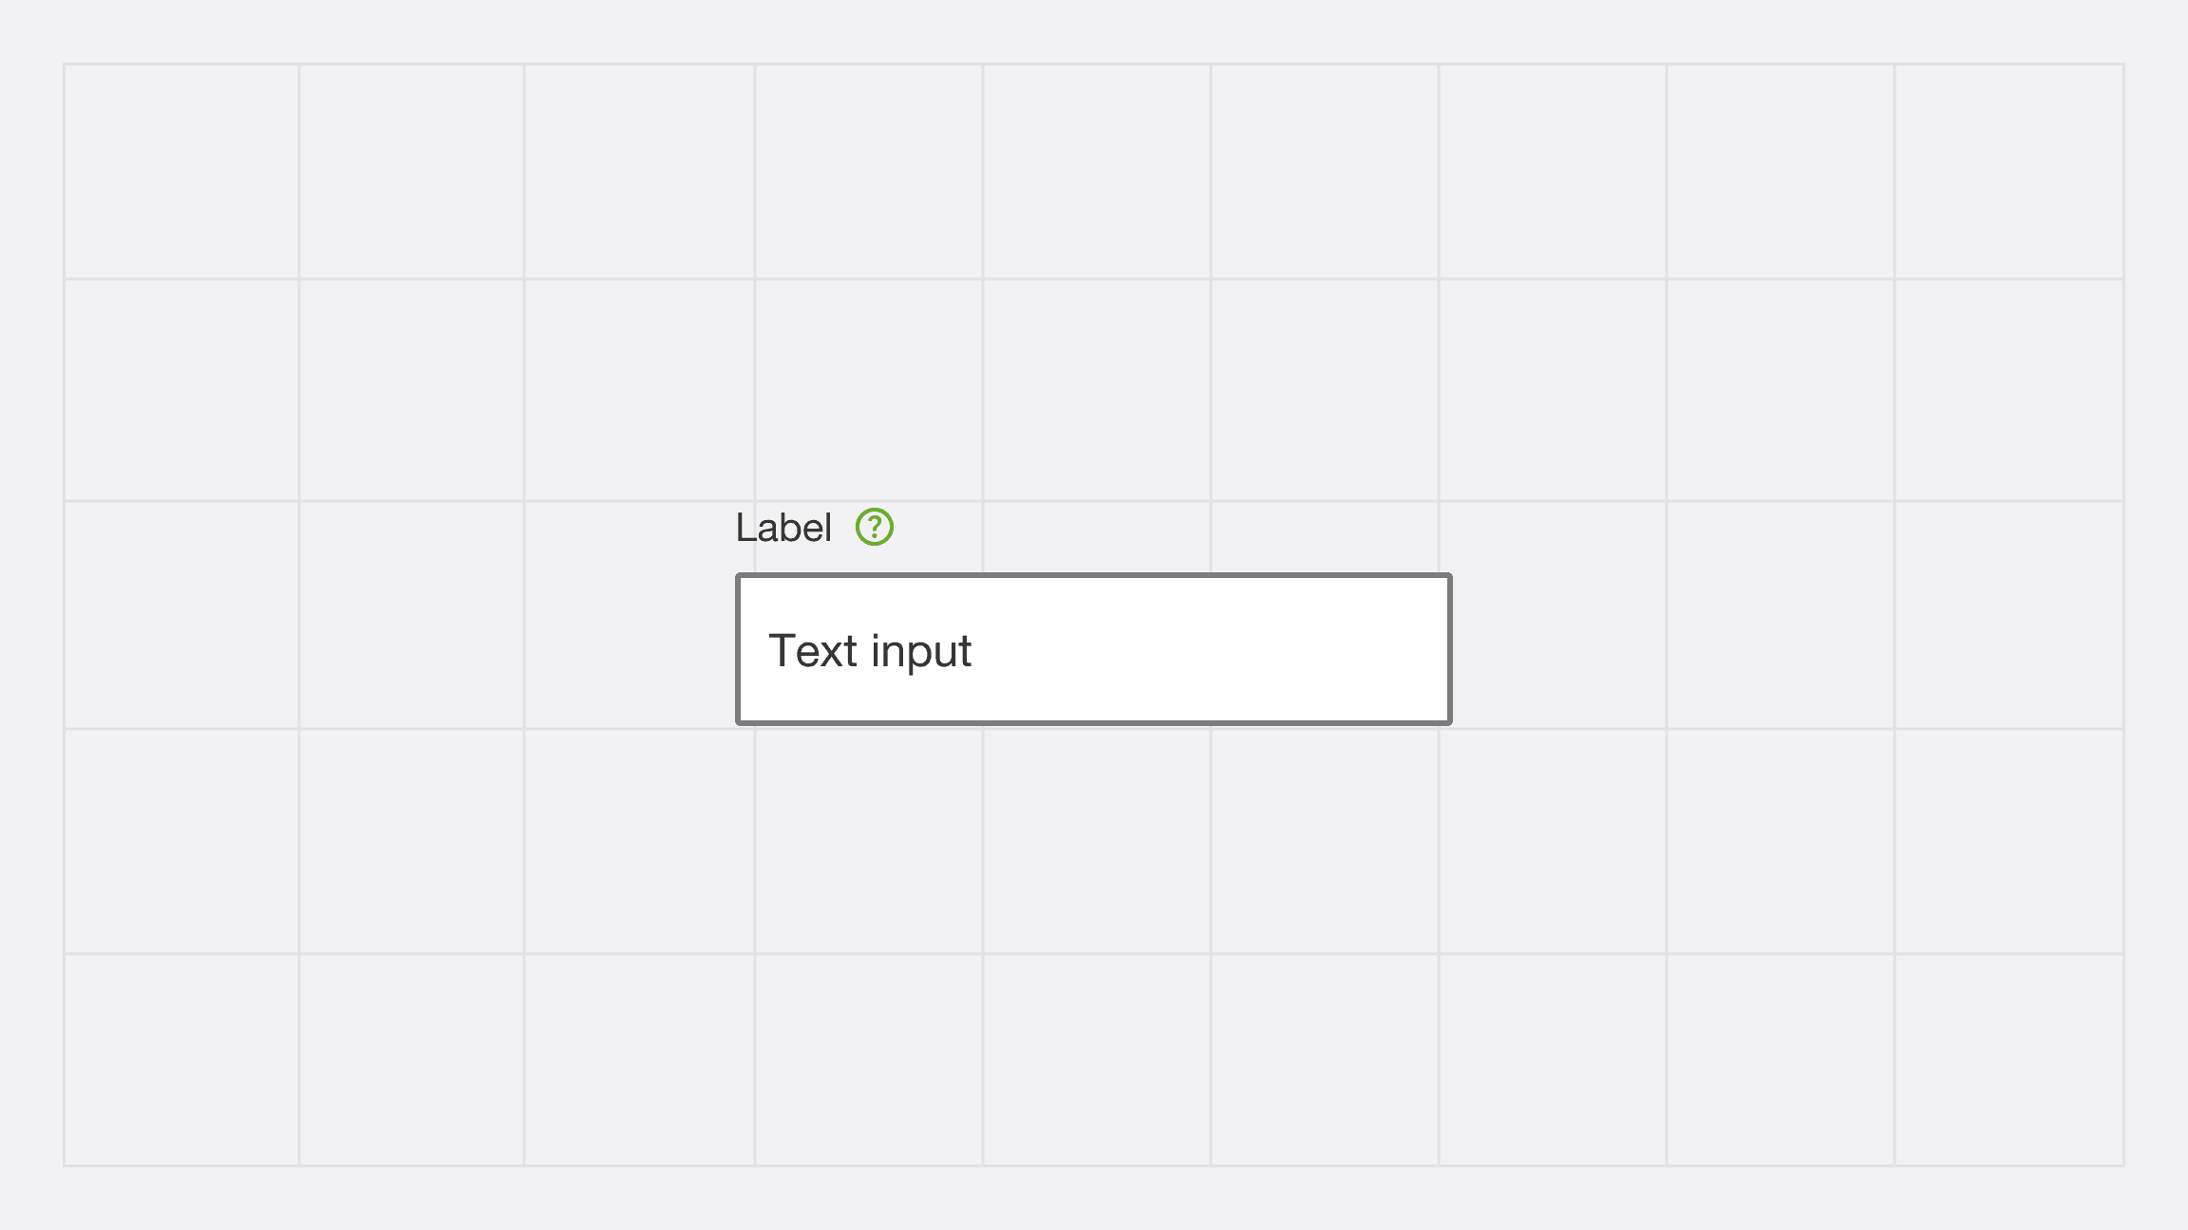Click the gray border of the text input
Viewport: 2188px width, 1230px height.
coord(1094,575)
